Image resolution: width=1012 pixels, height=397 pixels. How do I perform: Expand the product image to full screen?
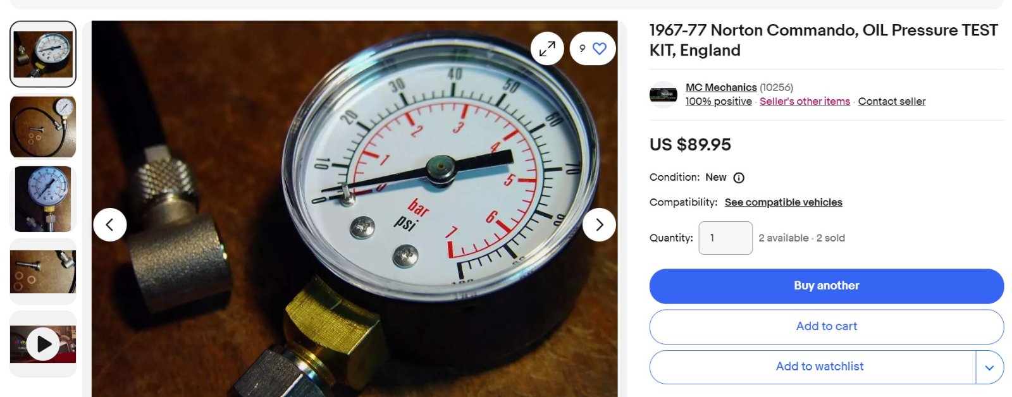click(x=547, y=49)
